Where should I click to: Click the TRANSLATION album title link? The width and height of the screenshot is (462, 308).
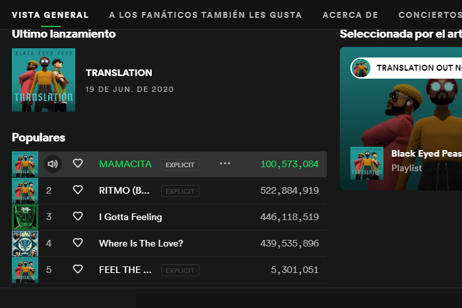click(119, 73)
